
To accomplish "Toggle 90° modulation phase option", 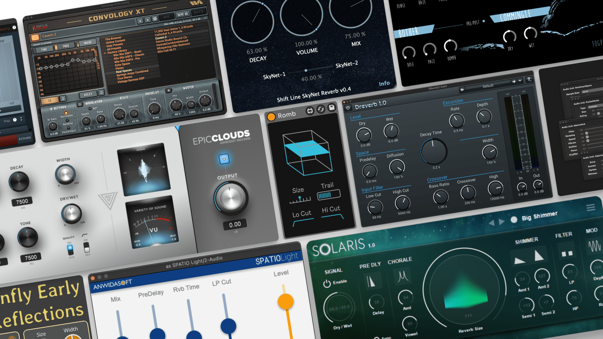I will click(90, 109).
